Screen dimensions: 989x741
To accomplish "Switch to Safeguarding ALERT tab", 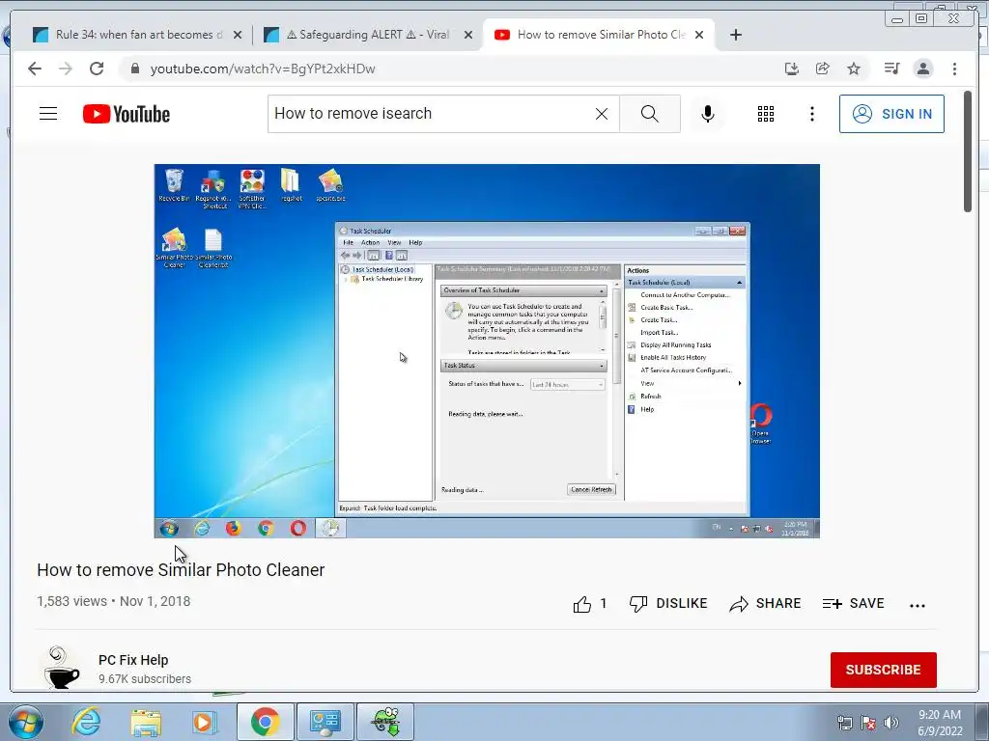I will 368,35.
